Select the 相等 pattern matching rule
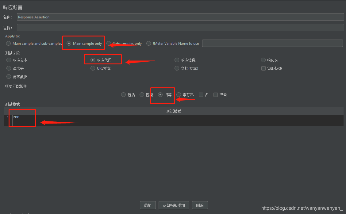 160,95
